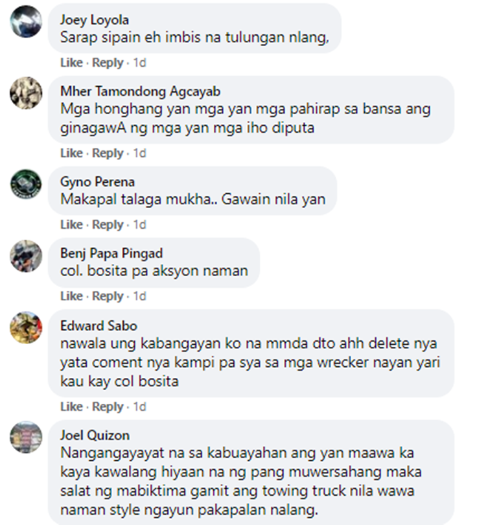The width and height of the screenshot is (486, 525).
Task: Open Joel Quizon's profile avatar
Action: tap(26, 437)
